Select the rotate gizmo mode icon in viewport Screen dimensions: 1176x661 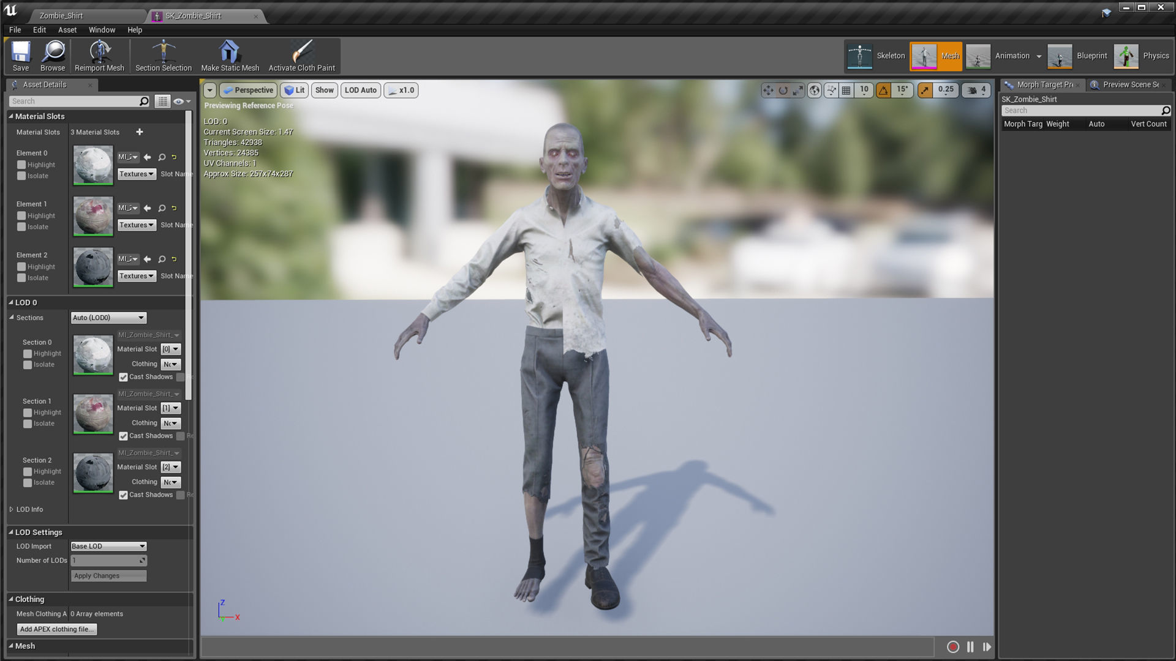[x=783, y=91]
